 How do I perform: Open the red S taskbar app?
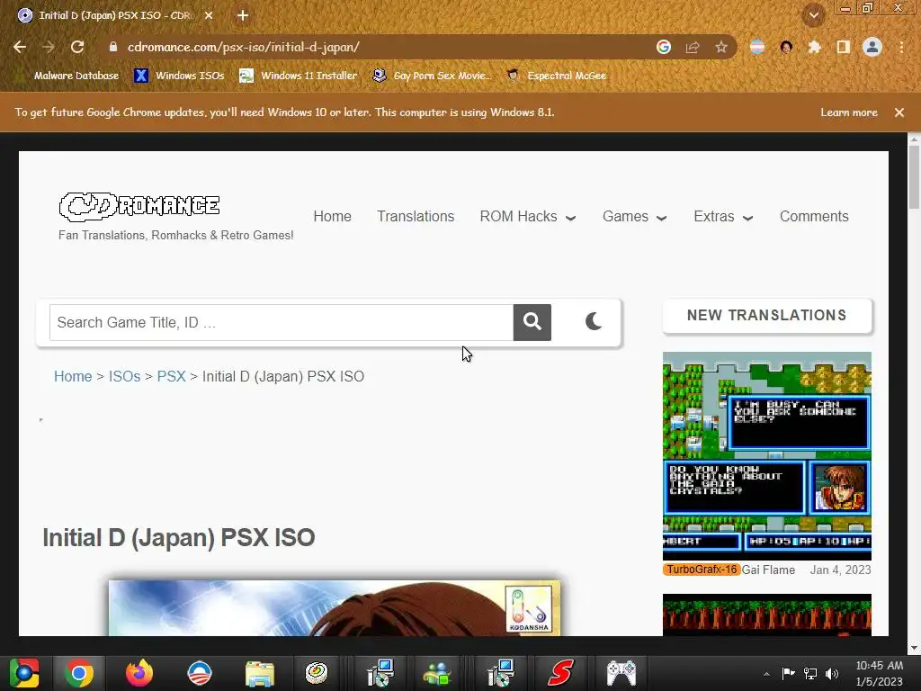[560, 673]
